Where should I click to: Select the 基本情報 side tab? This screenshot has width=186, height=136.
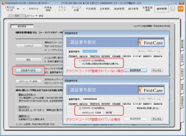click(182, 44)
